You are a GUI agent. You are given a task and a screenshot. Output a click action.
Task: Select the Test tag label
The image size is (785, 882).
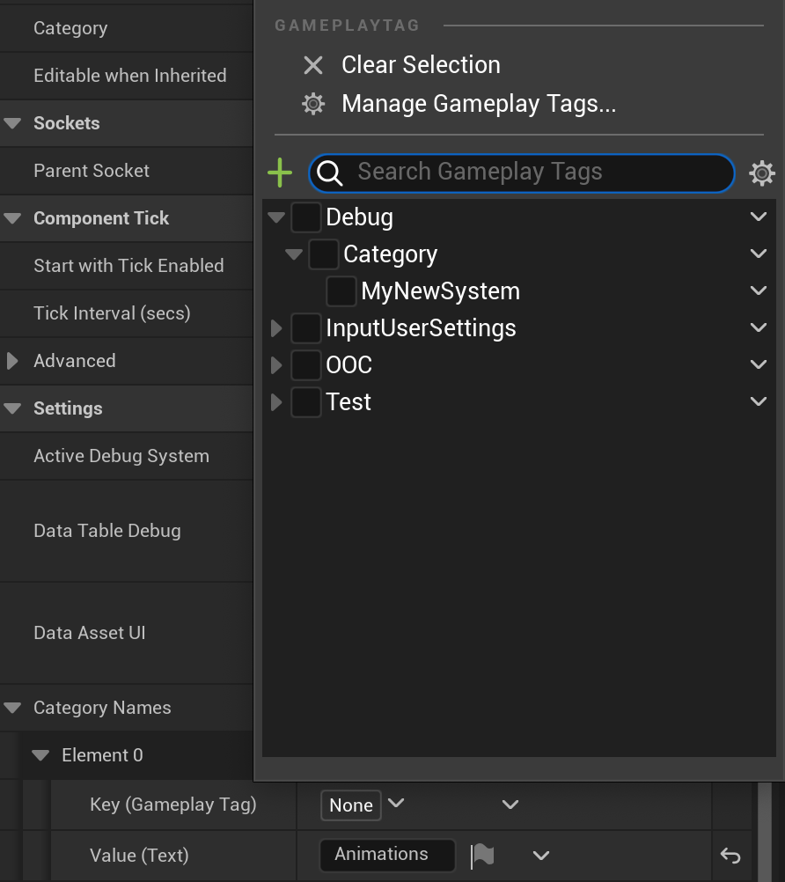pos(348,402)
